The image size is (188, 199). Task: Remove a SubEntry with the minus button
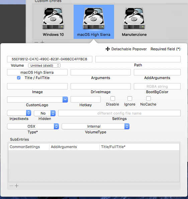tap(11, 186)
